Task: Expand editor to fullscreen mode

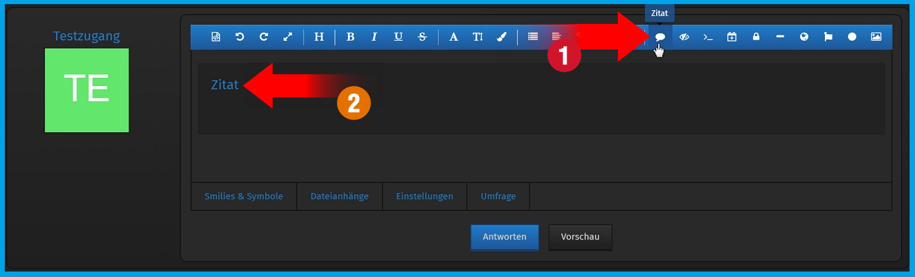Action: point(288,38)
